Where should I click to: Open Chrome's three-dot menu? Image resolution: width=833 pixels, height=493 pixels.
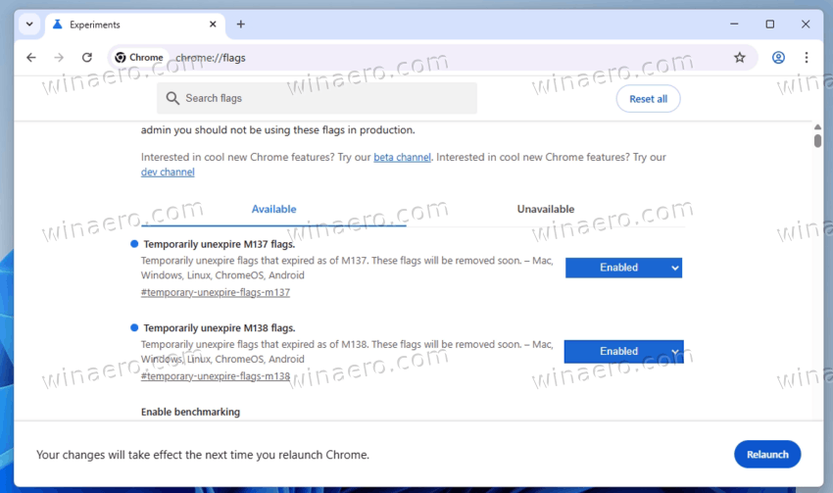click(x=807, y=58)
